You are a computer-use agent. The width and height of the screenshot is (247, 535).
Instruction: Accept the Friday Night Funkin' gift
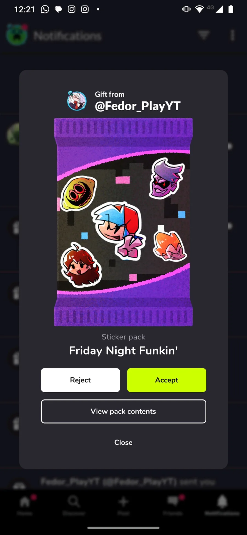point(167,380)
